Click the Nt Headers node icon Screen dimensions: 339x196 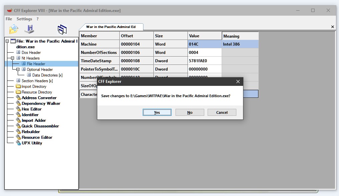(18, 58)
